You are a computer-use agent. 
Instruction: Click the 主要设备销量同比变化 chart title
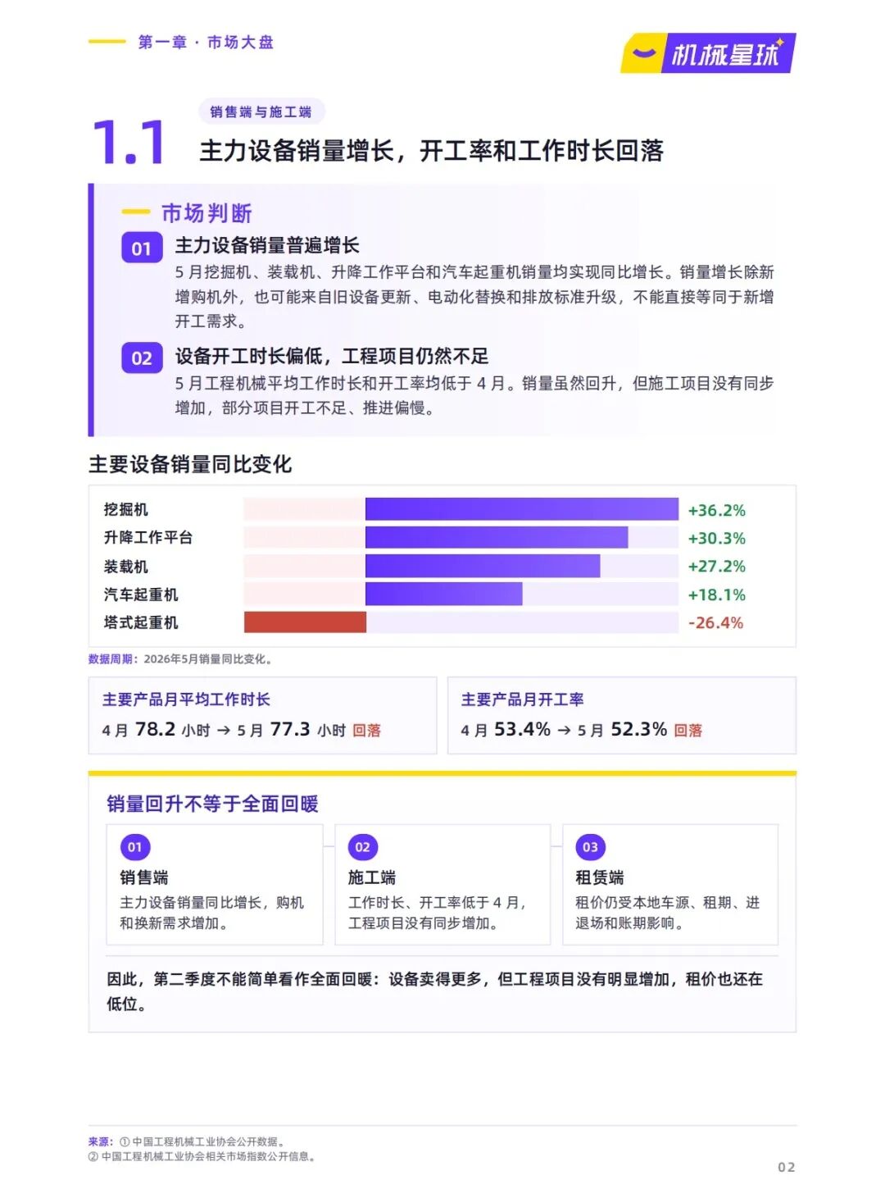point(190,464)
